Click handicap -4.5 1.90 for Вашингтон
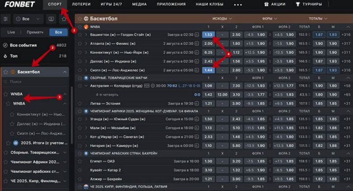This screenshot has width=353, height=191. point(255,35)
